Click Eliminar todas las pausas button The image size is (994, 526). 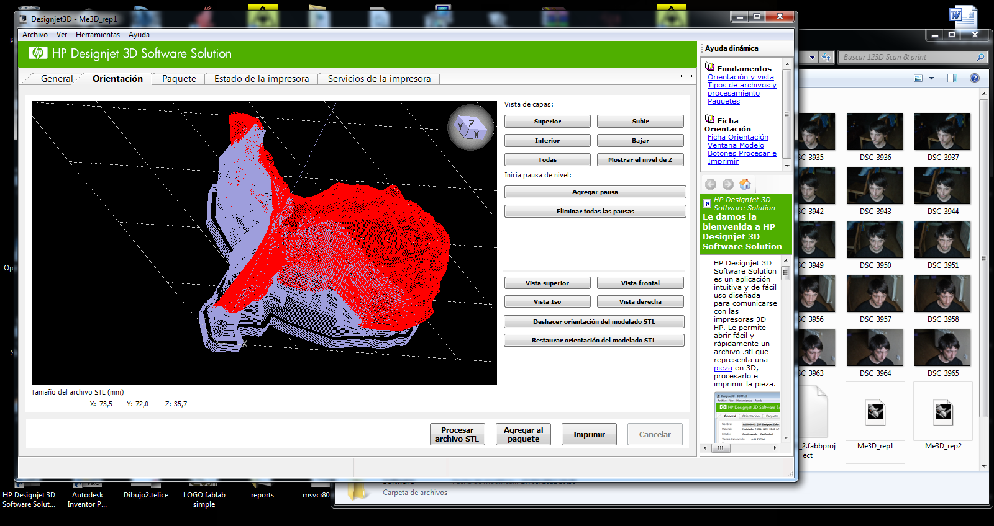click(x=595, y=212)
